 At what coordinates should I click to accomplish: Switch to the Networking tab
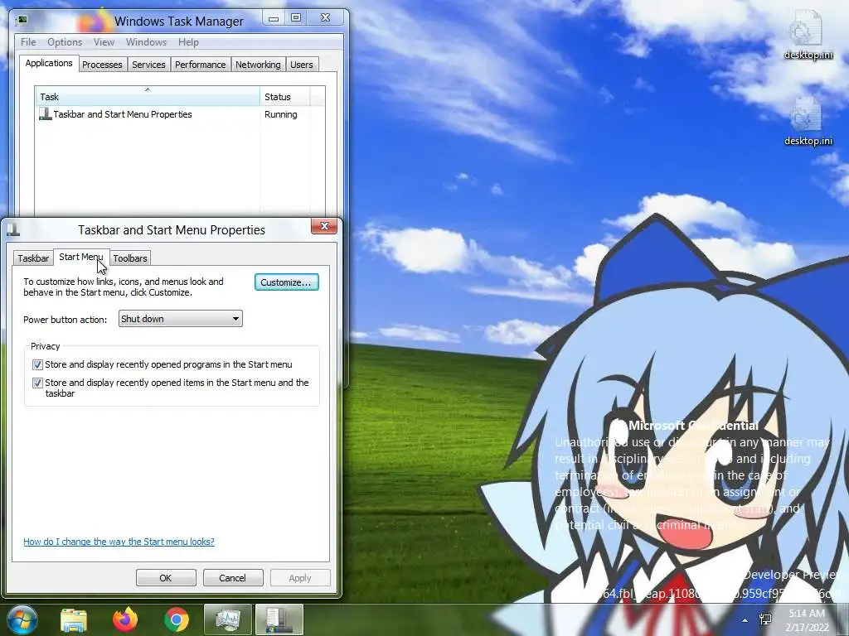259,65
